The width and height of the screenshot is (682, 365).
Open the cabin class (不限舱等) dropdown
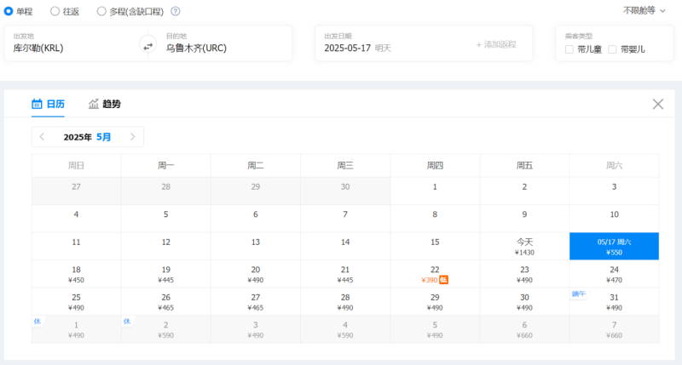click(x=644, y=11)
